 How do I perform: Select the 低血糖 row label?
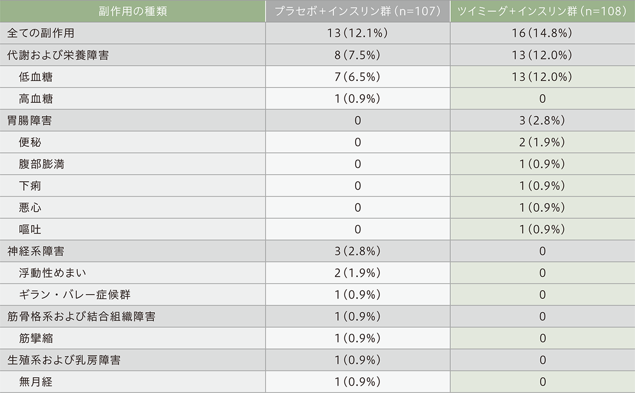36,77
